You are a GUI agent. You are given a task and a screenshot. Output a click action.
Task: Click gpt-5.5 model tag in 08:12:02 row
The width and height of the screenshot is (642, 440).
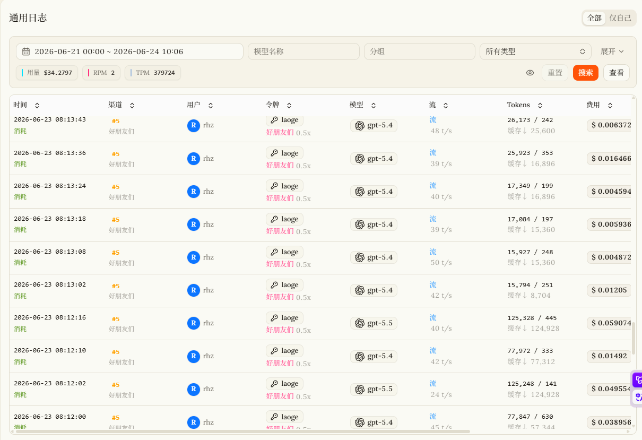(374, 389)
